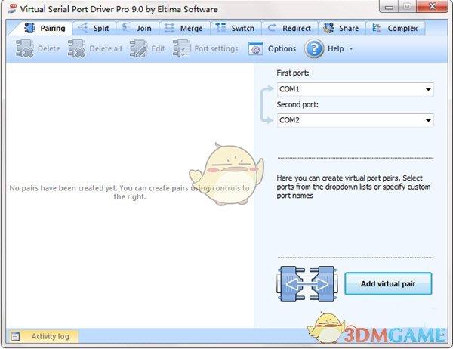Viewport: 453px width, 349px height.
Task: Click the Help label in toolbar
Action: (x=336, y=48)
